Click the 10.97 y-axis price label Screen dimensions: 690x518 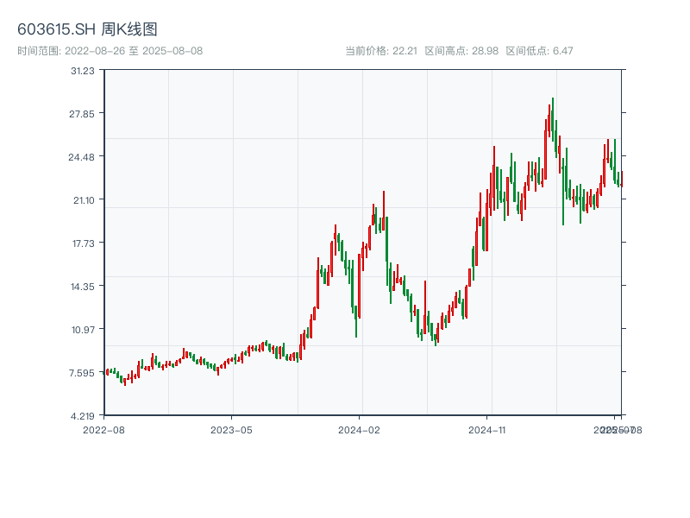click(83, 330)
